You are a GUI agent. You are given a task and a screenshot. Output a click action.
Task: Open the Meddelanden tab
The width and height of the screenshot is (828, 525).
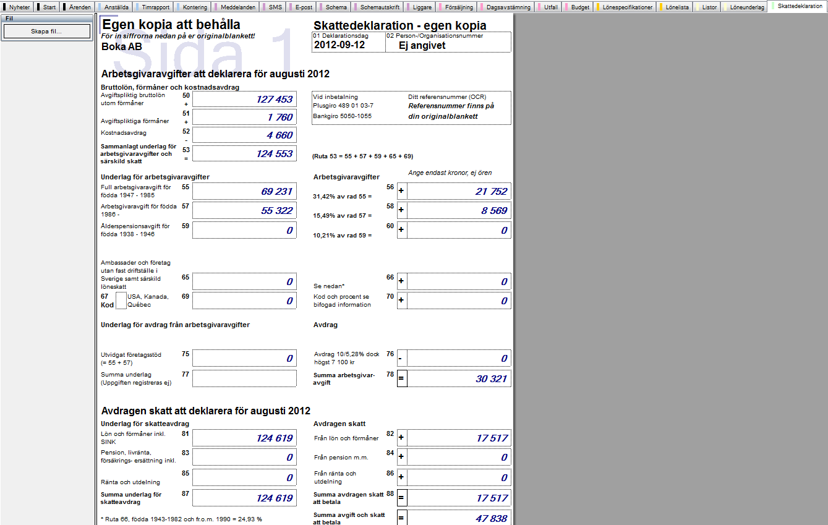click(x=235, y=7)
